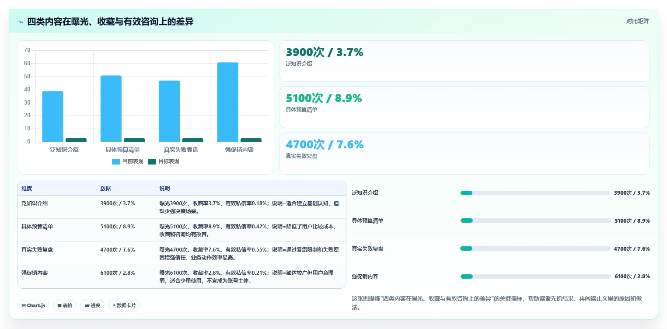Screen dimensions: 667x329
Task: Click the progress value 4700次 / 7.6%
Action: [632, 249]
